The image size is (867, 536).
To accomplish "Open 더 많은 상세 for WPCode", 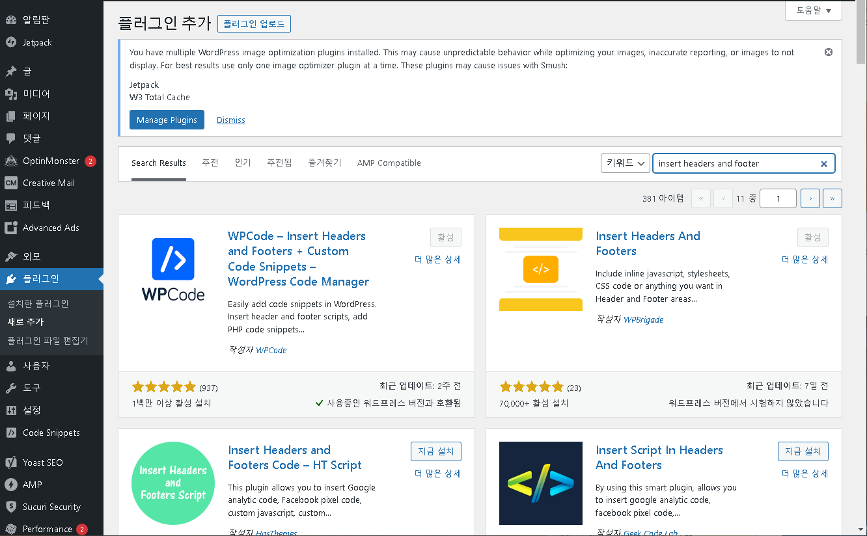I will pos(438,260).
